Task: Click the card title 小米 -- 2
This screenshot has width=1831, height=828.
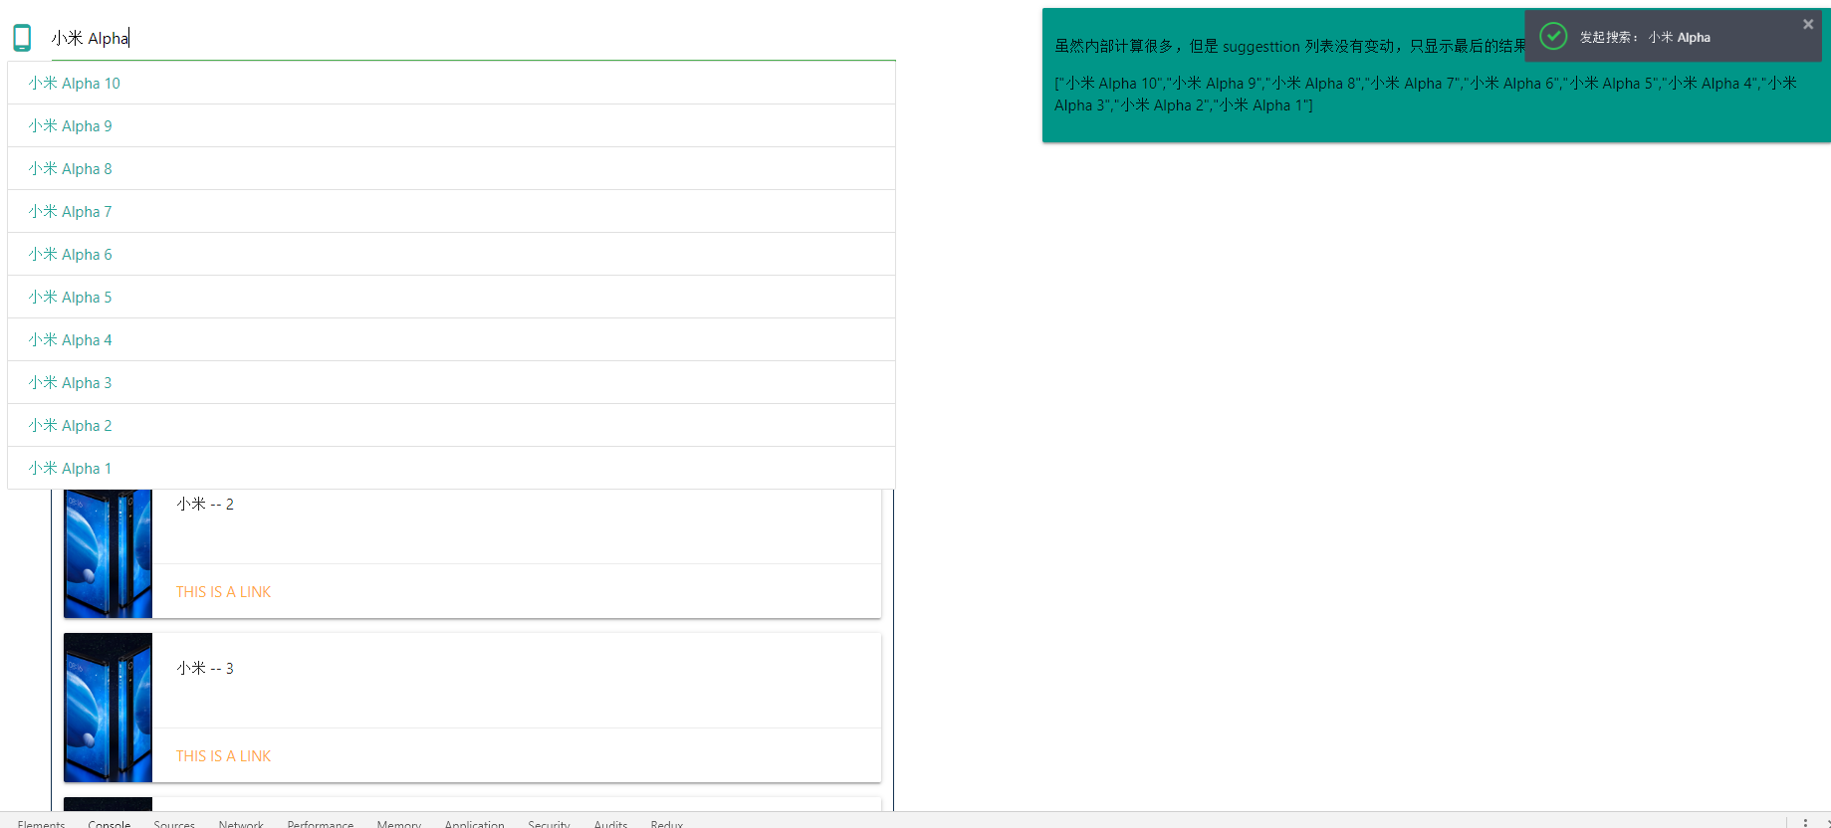Action: pos(205,504)
